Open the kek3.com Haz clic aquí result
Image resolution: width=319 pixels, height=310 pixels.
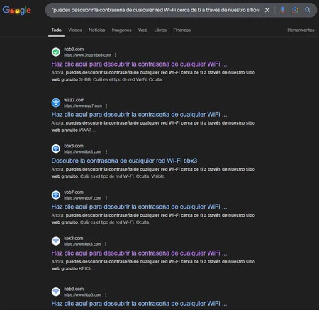coord(139,253)
